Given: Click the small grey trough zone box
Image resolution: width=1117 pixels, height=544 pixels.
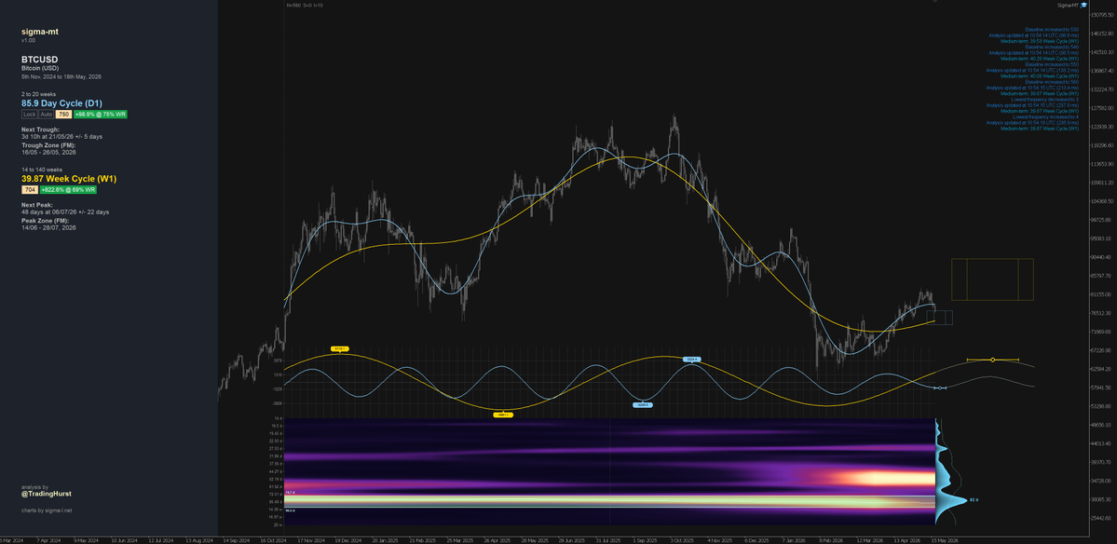Looking at the screenshot, I should click(x=939, y=318).
